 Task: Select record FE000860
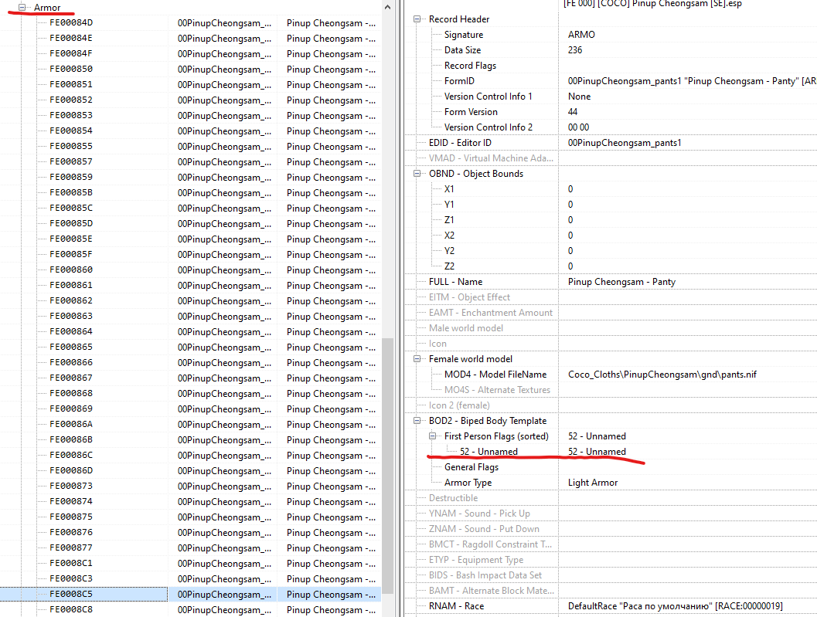point(71,270)
